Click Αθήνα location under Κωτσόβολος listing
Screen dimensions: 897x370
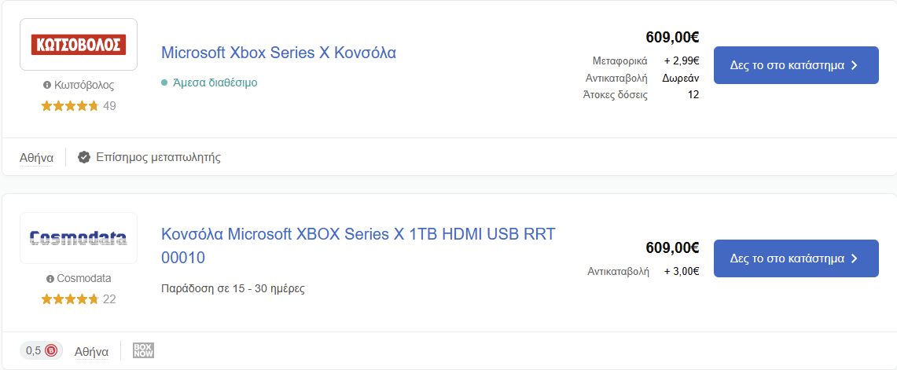click(37, 158)
